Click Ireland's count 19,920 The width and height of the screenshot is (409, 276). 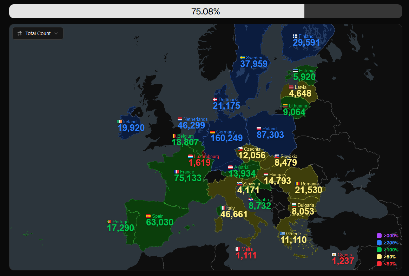click(x=131, y=128)
